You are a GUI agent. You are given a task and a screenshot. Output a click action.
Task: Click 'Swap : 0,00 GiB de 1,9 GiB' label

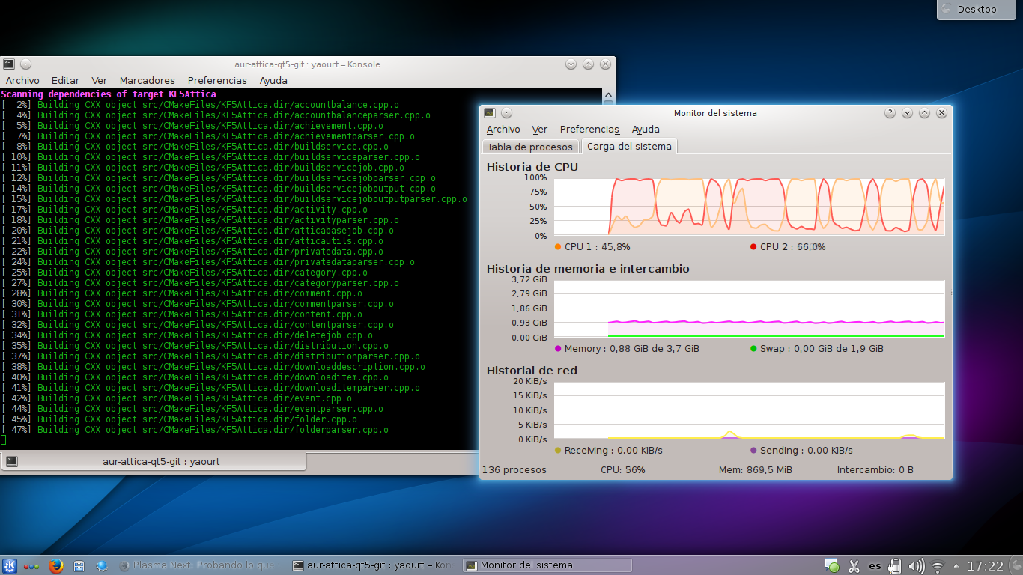point(822,349)
